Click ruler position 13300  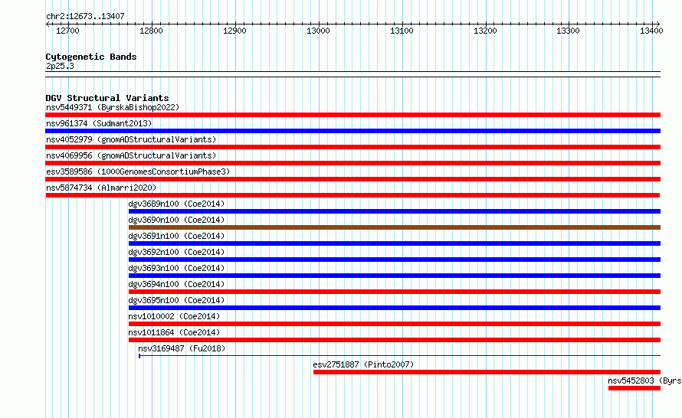click(568, 31)
